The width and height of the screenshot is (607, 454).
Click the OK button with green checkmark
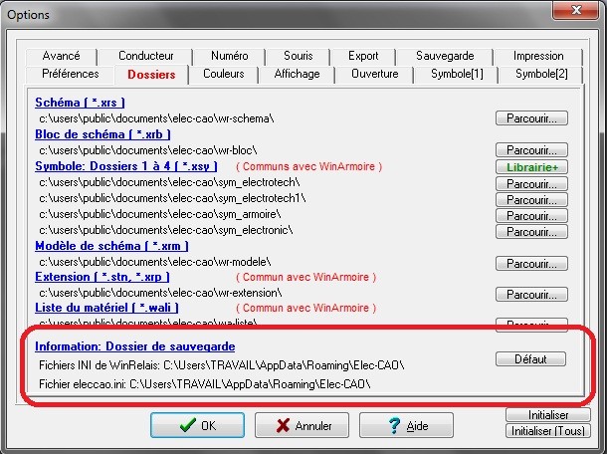(x=196, y=425)
